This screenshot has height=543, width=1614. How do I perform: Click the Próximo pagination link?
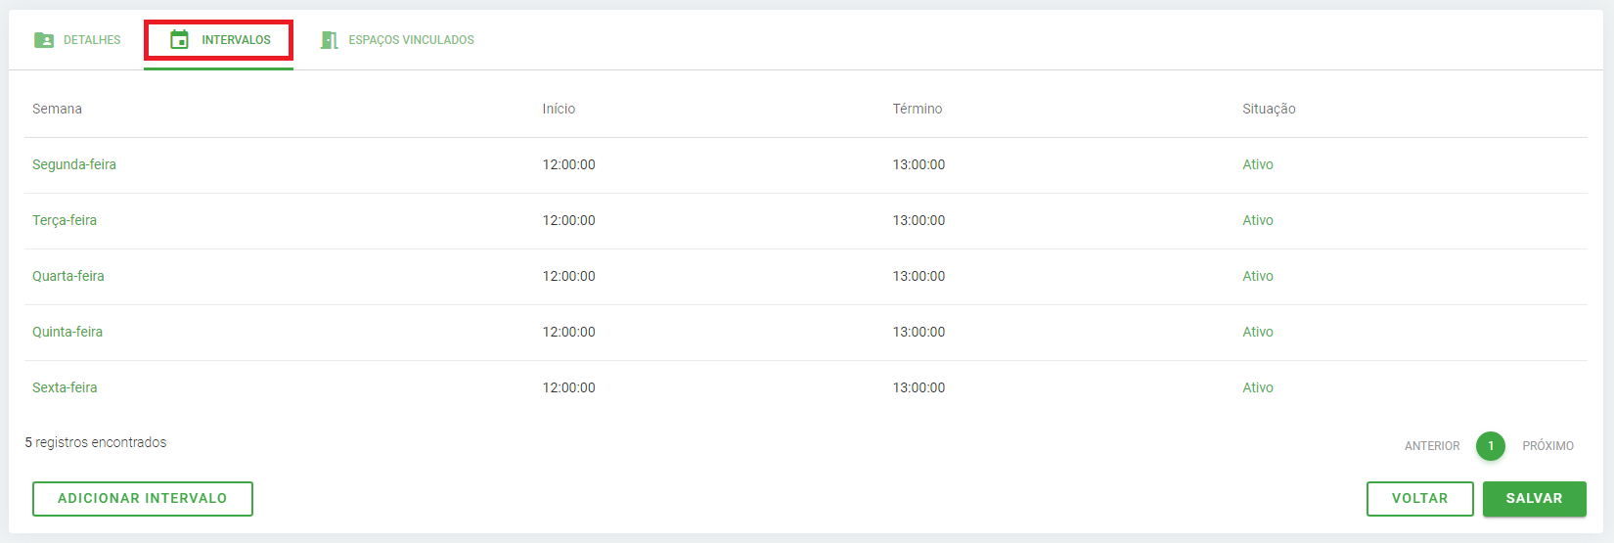coord(1547,446)
